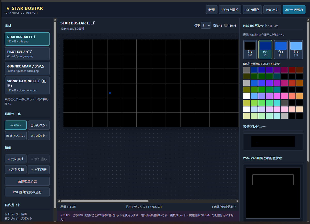This screenshot has height=224, width=310.
Task: Select the 鉛筆 pencil tool
Action: pyautogui.click(x=16, y=125)
